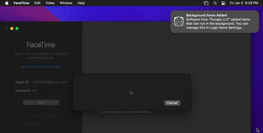Screen dimensions: 263x133
Task: Open the FaceTime app menu
Action: coord(21,3)
